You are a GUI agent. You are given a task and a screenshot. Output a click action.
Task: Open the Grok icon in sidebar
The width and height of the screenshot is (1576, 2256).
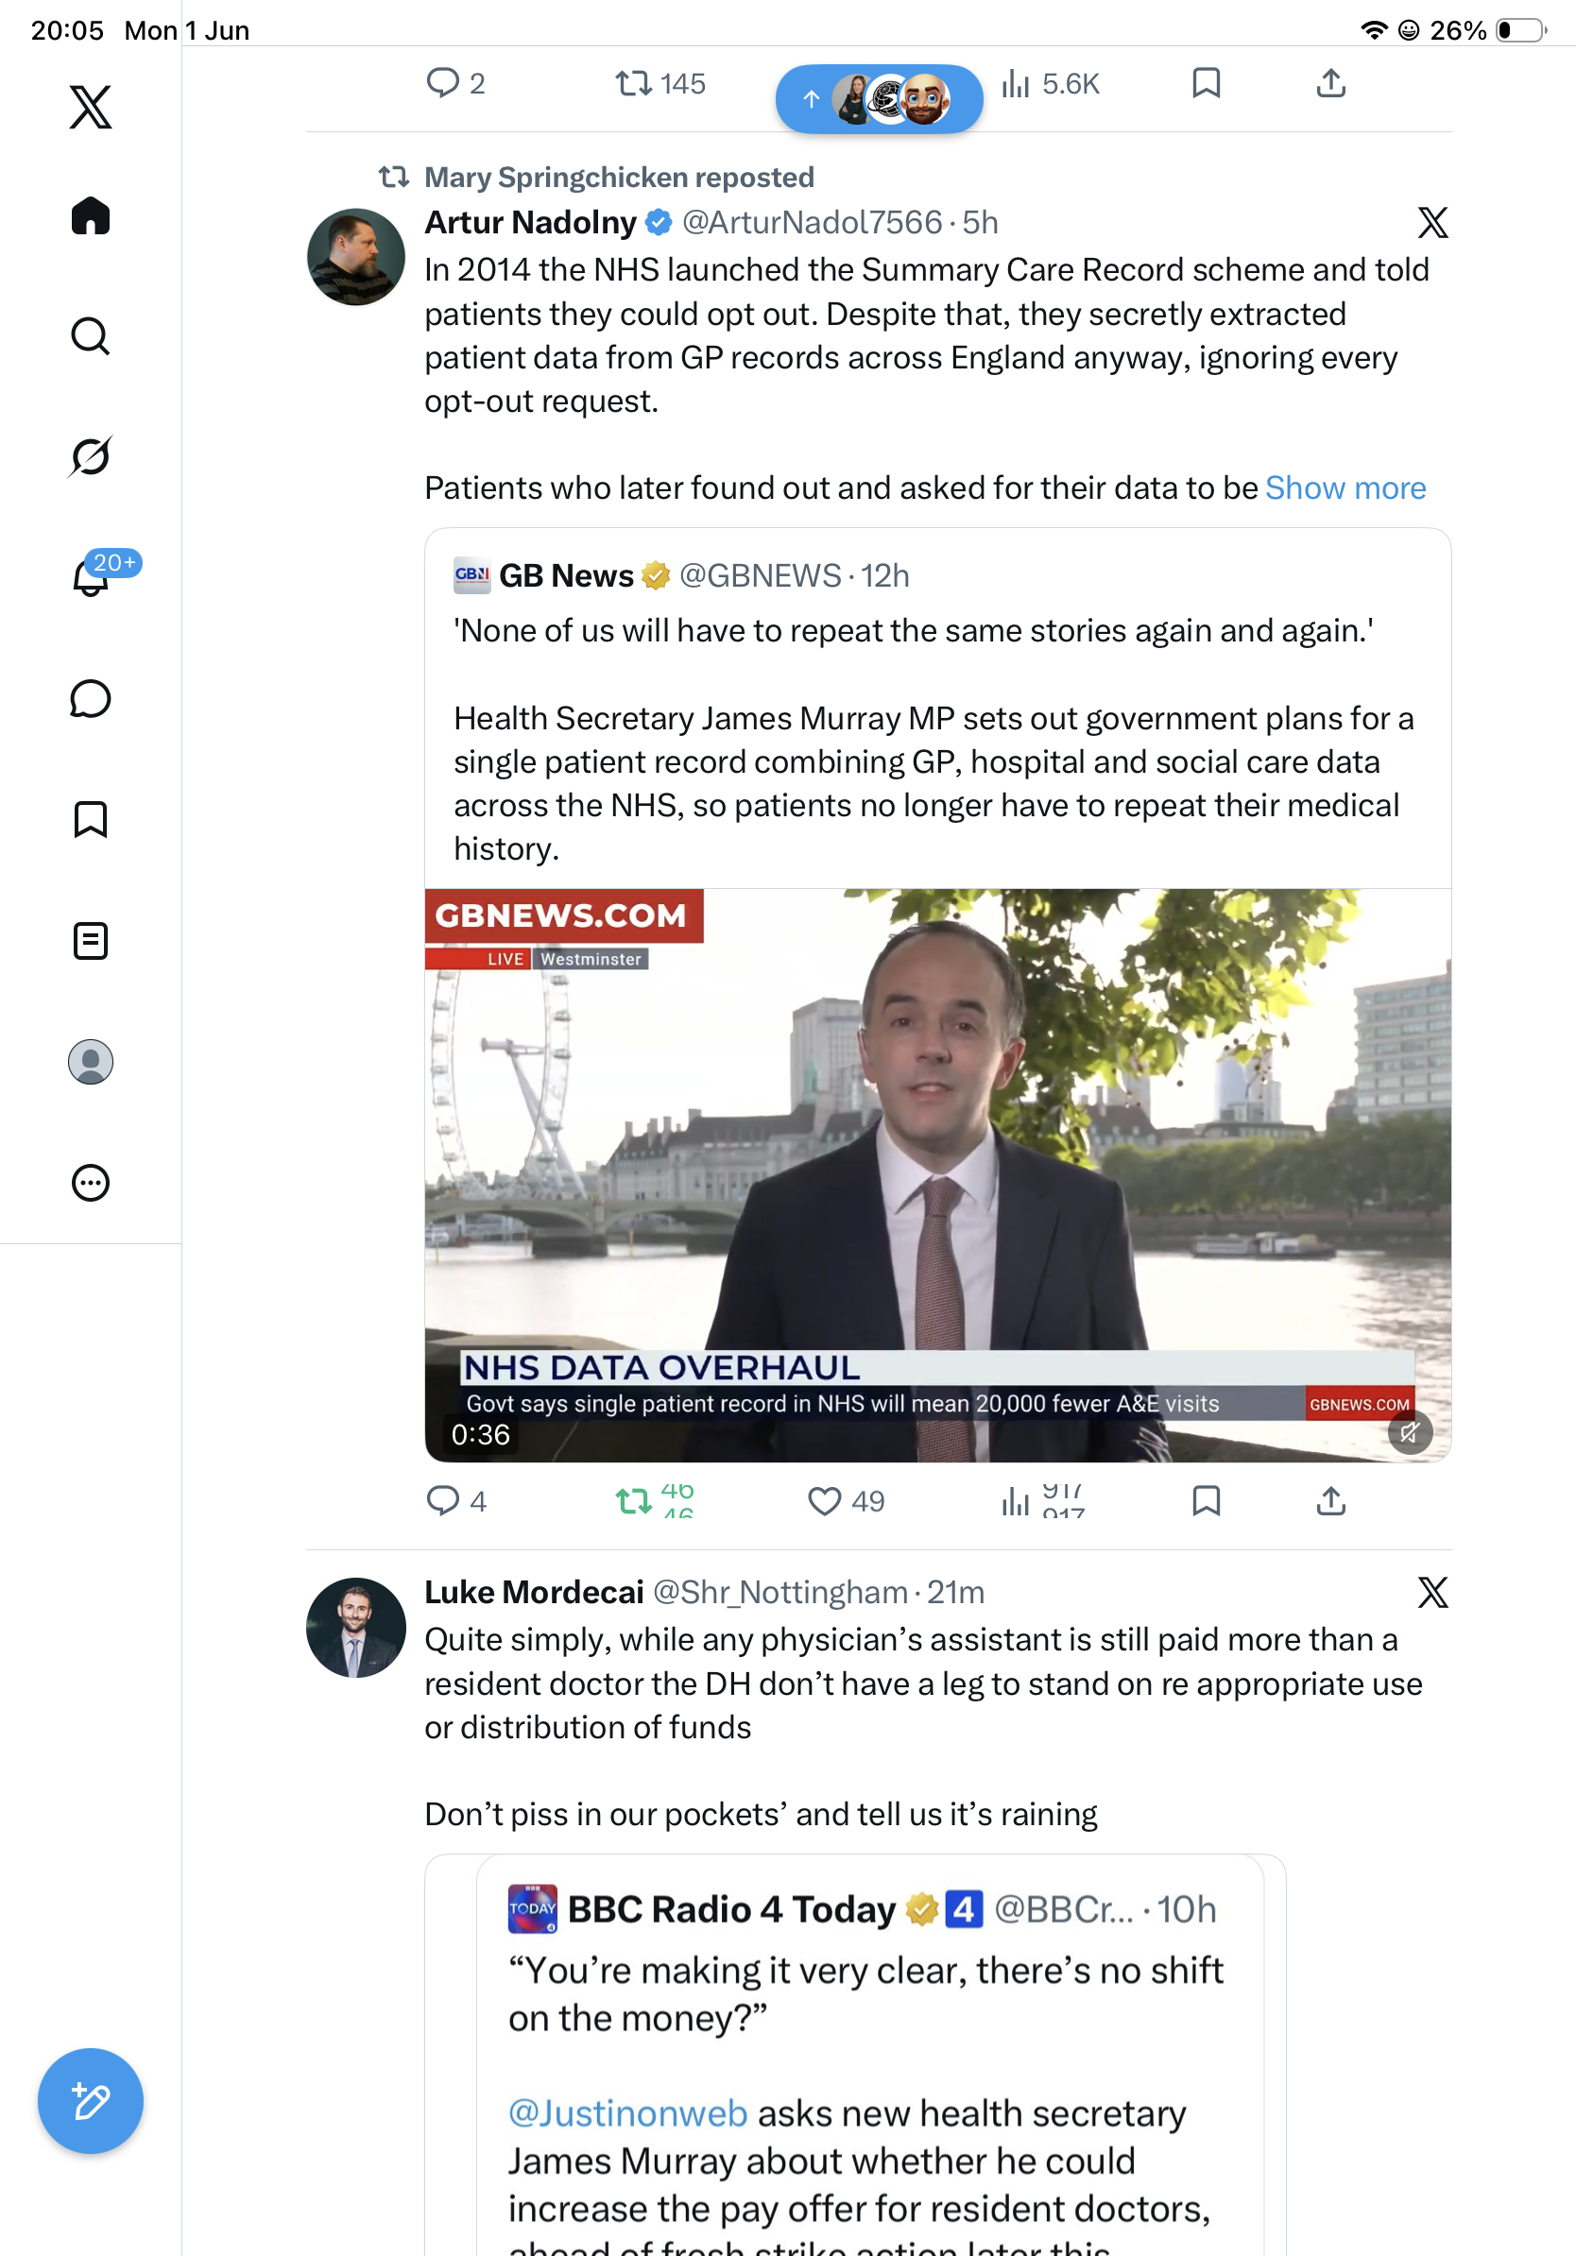pyautogui.click(x=91, y=456)
